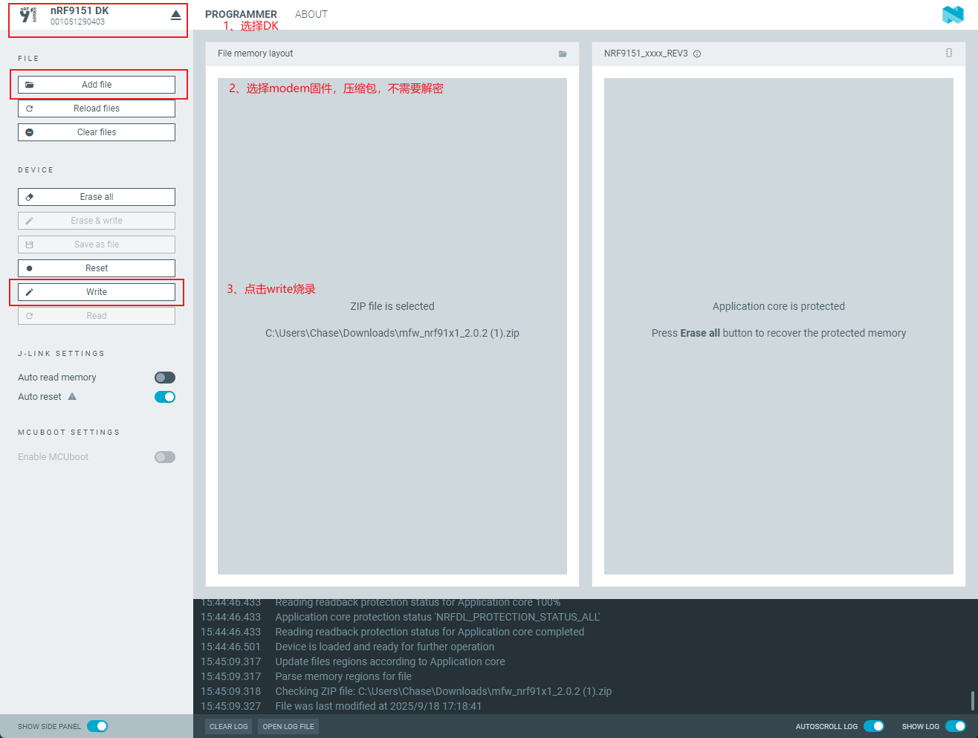Click log line 'Parse memory regions for file'
Viewport: 978px width, 738px height.
(343, 676)
